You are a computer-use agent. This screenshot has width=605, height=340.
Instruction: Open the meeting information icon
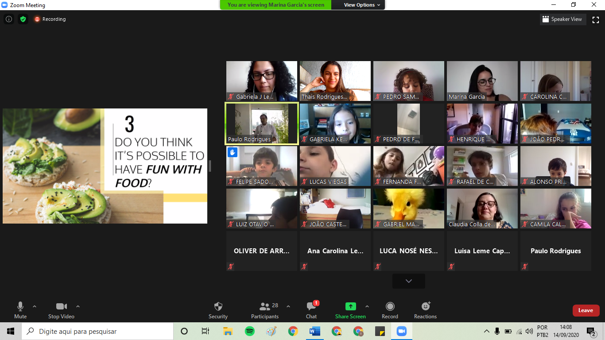9,19
